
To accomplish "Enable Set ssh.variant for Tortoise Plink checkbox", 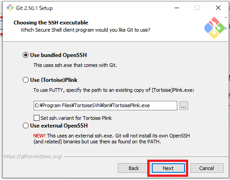I will (36, 118).
